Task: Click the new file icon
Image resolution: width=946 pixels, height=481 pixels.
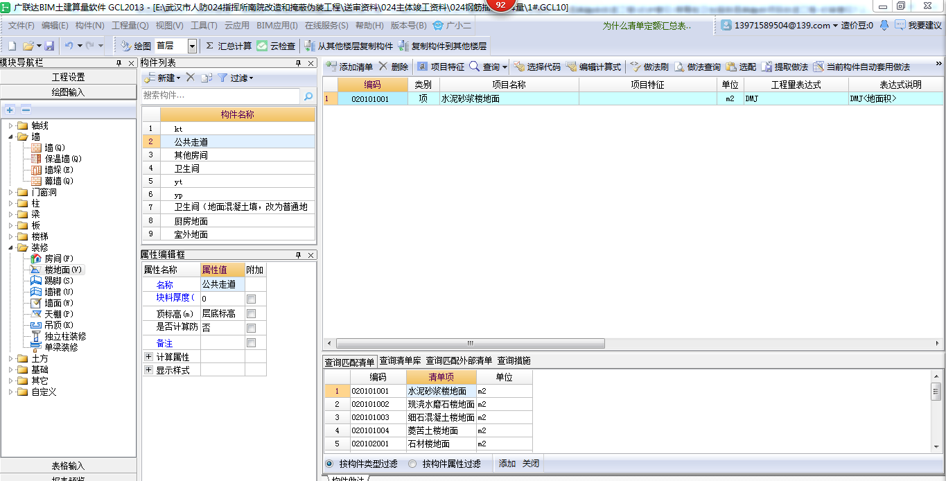Action: [x=12, y=46]
